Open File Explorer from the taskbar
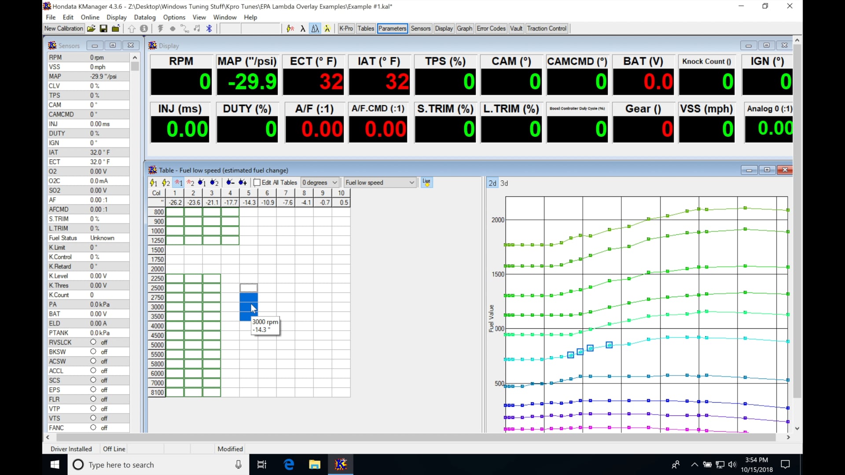 (x=314, y=464)
